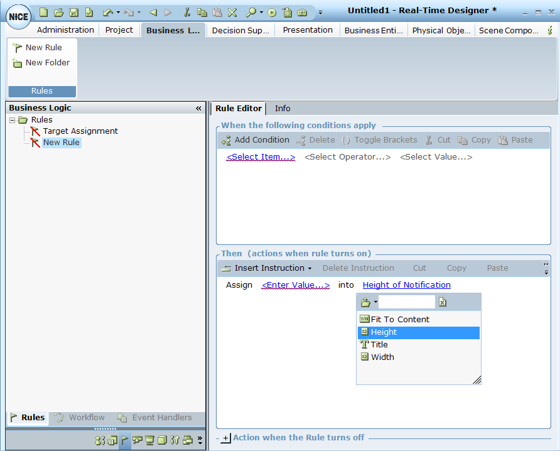Switch to the Info tab
Viewport: 560px width, 451px height.
point(283,109)
